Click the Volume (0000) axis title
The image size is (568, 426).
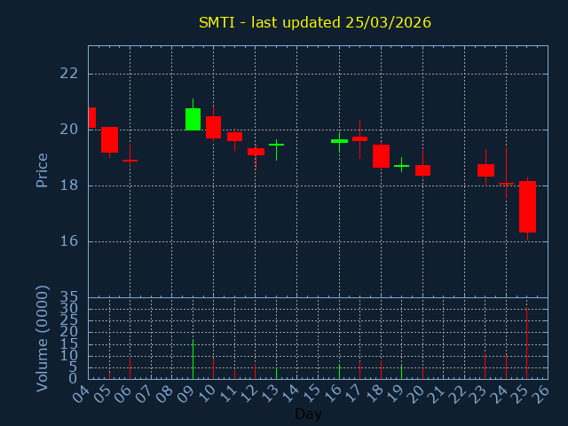click(x=42, y=338)
